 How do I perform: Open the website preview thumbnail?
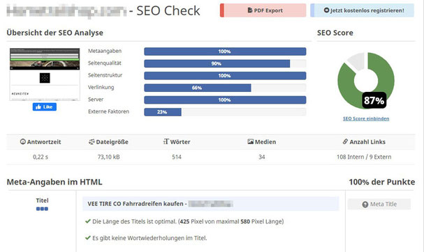(x=45, y=74)
